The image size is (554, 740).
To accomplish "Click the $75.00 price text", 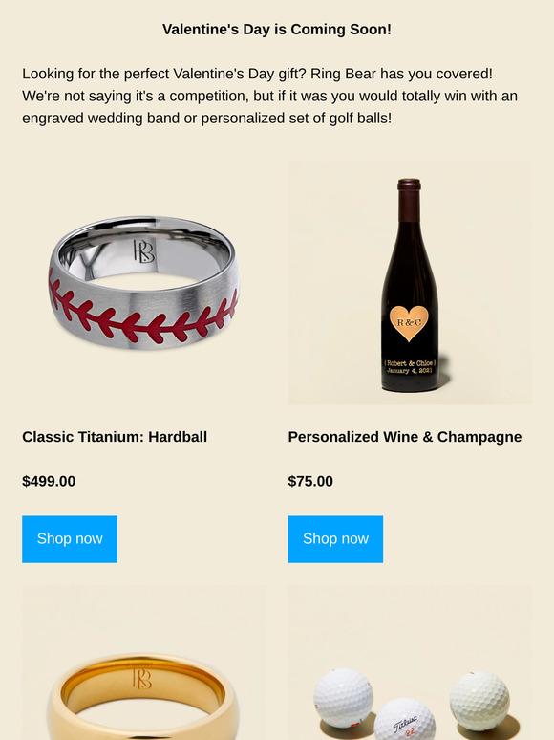I will click(x=310, y=481).
